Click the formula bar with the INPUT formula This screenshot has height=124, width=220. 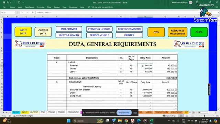click(126, 12)
